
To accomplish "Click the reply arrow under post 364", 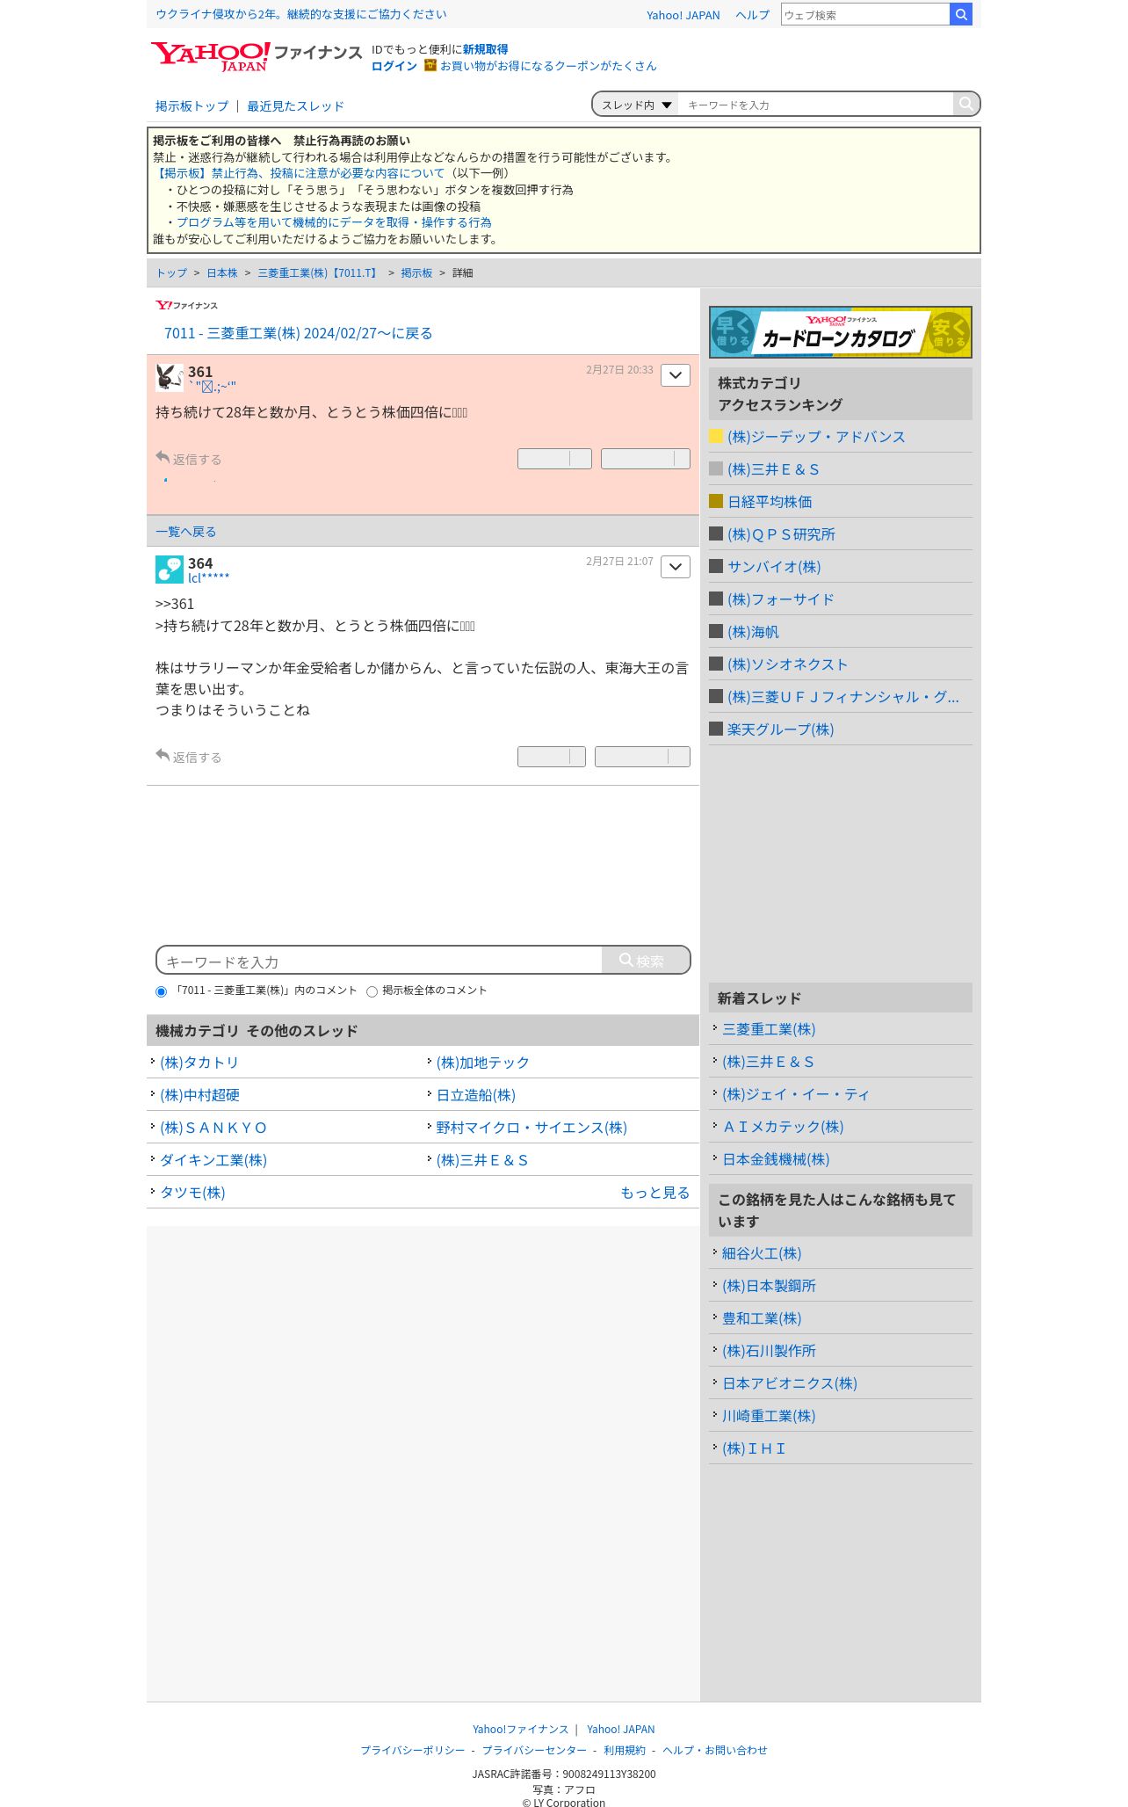I will [x=163, y=756].
